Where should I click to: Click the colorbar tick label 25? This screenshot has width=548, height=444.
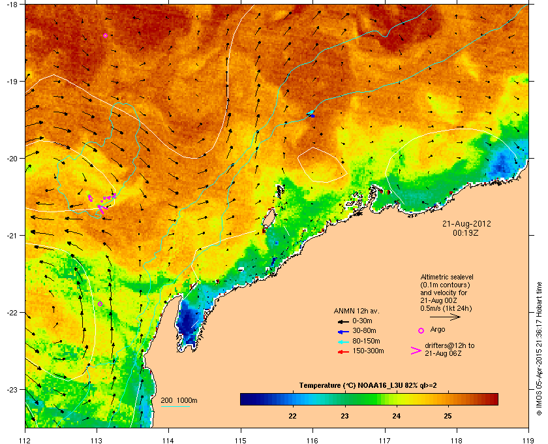pyautogui.click(x=448, y=417)
